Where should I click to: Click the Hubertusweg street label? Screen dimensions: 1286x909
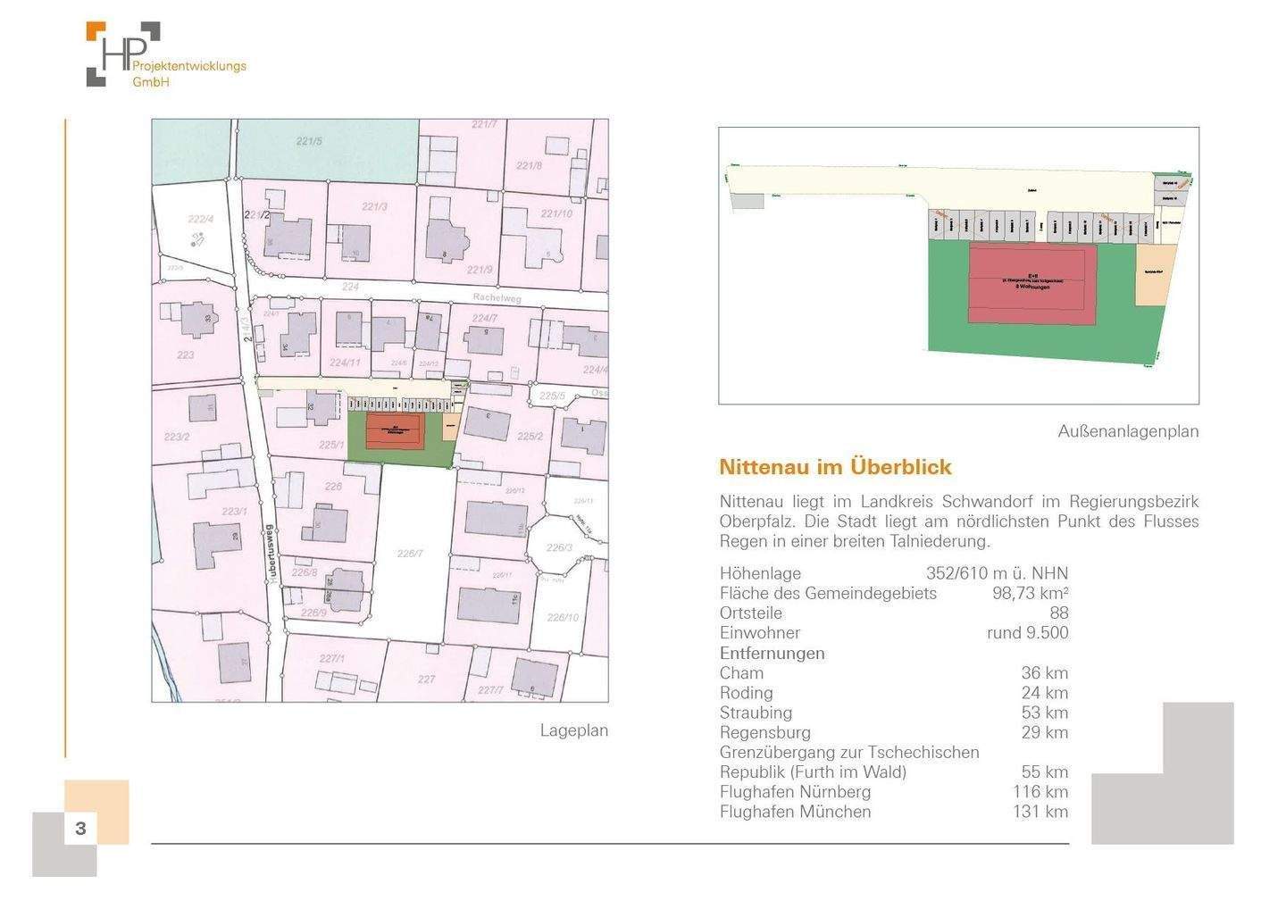tap(271, 552)
